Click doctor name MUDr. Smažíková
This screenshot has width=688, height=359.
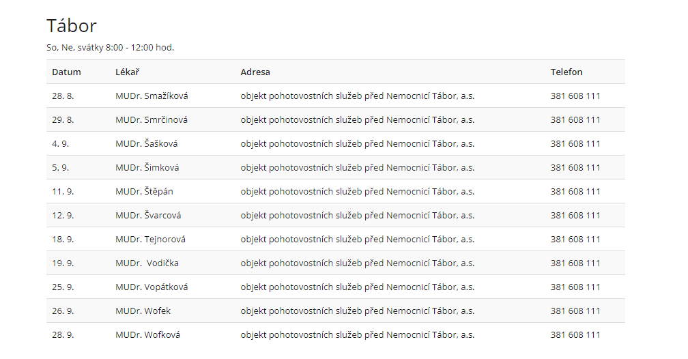(152, 96)
